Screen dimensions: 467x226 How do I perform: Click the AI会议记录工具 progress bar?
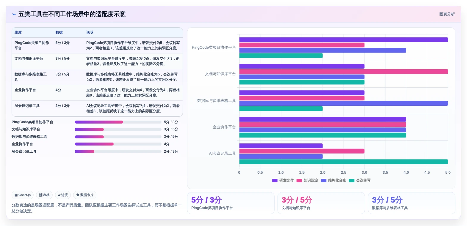pyautogui.click(x=118, y=151)
